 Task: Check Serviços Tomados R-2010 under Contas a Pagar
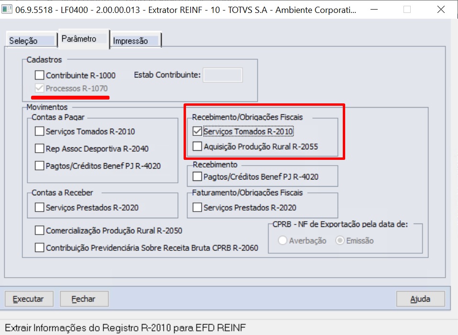39,131
